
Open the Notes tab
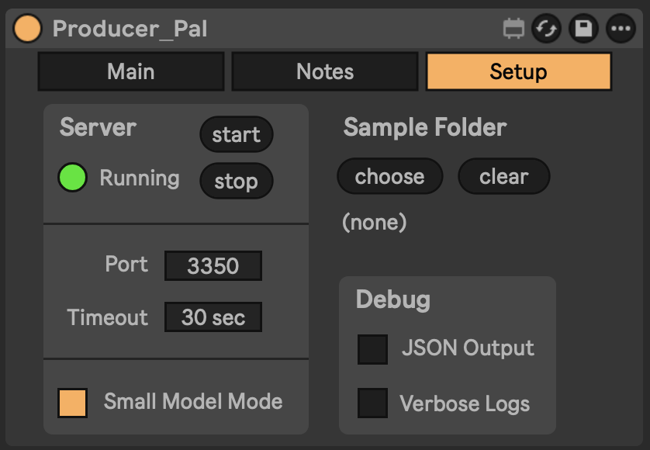coord(324,71)
